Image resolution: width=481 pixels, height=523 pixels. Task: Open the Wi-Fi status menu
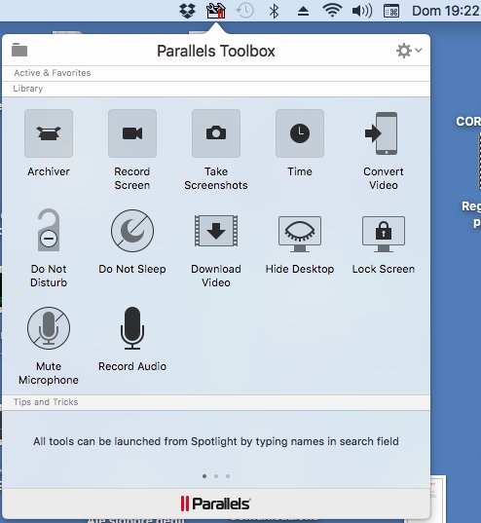332,11
